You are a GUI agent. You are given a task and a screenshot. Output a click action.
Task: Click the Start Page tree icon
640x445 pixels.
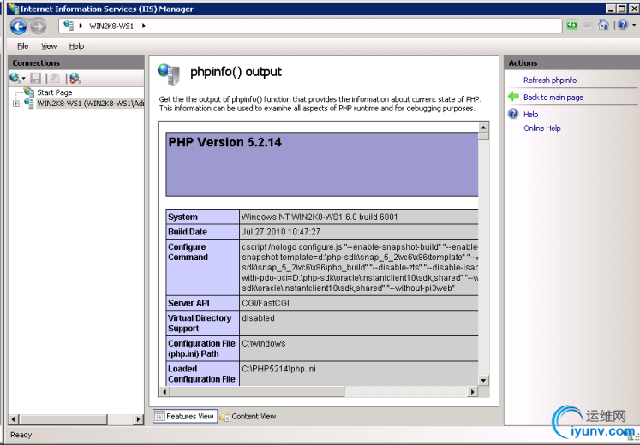tap(28, 92)
